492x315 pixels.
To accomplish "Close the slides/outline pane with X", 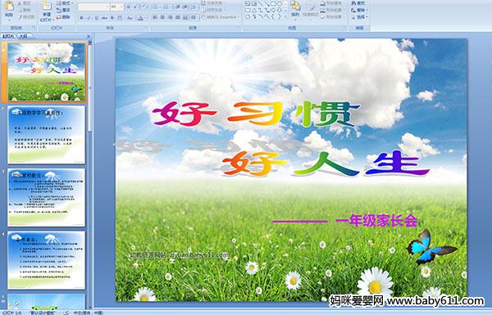I will tap(89, 36).
